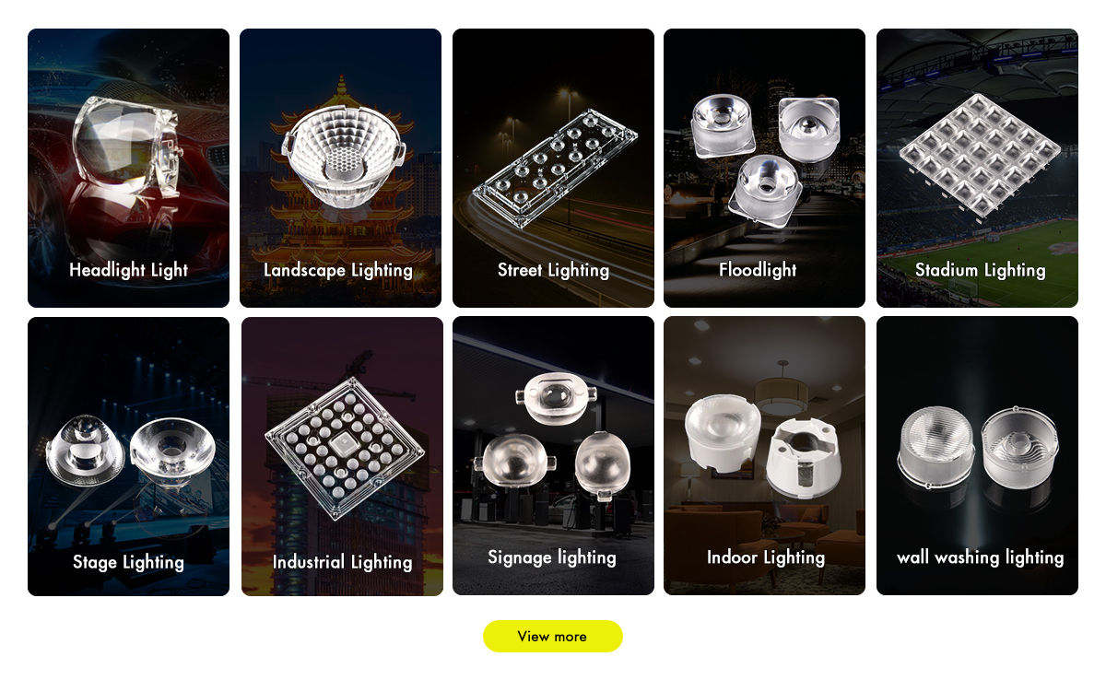Open the Landscape Lighting category card
The width and height of the screenshot is (1106, 680).
tap(340, 168)
